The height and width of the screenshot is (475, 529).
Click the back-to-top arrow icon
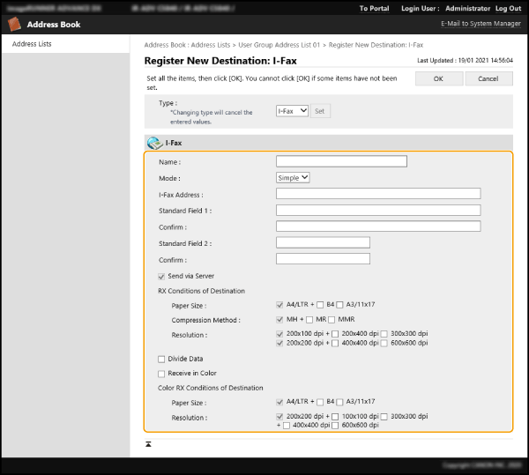click(x=149, y=443)
